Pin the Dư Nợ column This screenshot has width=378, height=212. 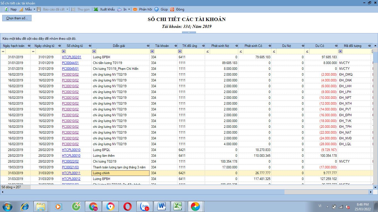[x=303, y=46]
